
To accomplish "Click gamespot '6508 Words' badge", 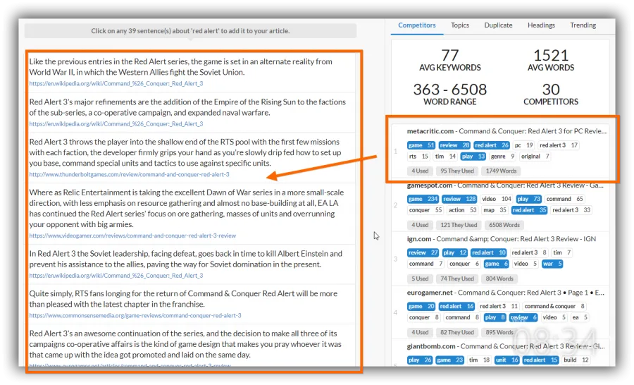I will pyautogui.click(x=504, y=225).
